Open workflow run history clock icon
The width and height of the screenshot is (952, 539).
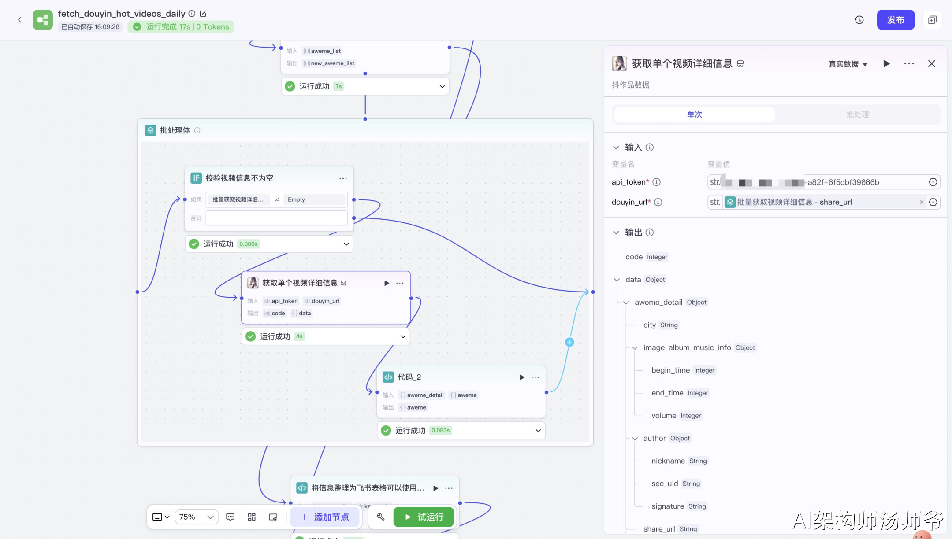[x=859, y=20]
